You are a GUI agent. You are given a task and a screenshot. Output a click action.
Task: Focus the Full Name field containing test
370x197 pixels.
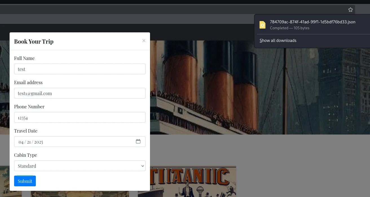[80, 69]
